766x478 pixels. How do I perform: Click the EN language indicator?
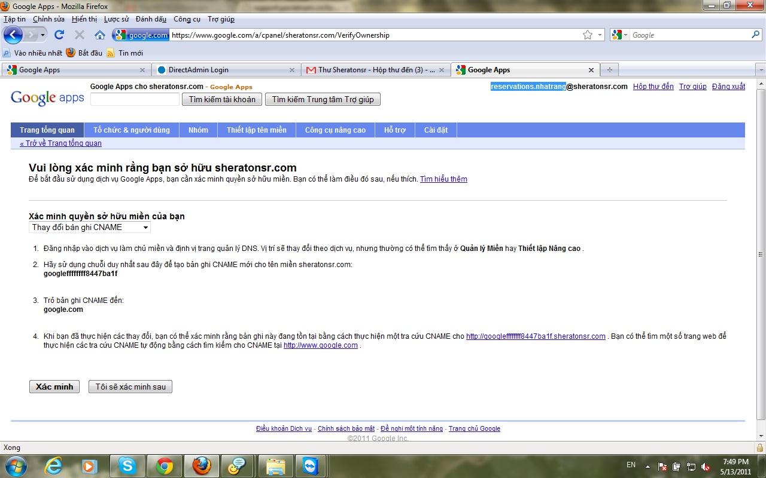pyautogui.click(x=631, y=465)
